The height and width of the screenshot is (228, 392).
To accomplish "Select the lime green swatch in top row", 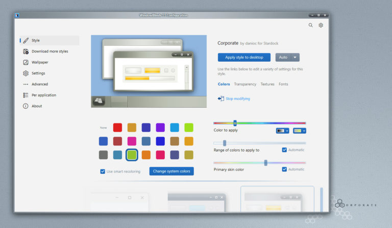I will 189,128.
